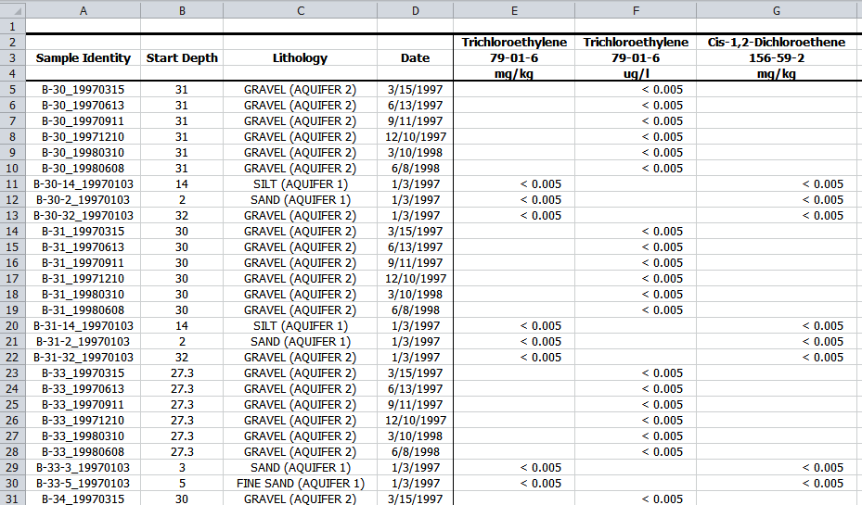Click the B-31-2_19970103 sample cell
This screenshot has width=862, height=505.
tap(84, 341)
